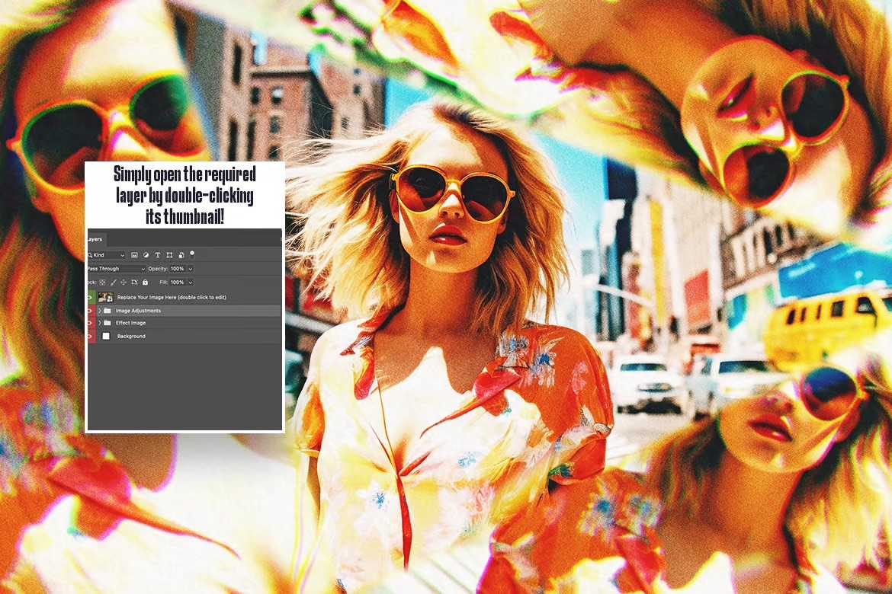Select the Layers panel tab
The image size is (892, 594).
93,238
